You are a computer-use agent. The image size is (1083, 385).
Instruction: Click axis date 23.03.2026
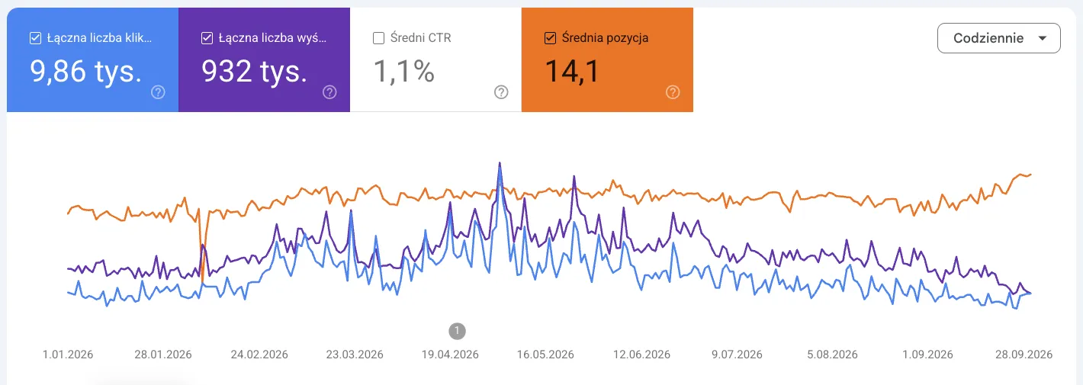[355, 355]
